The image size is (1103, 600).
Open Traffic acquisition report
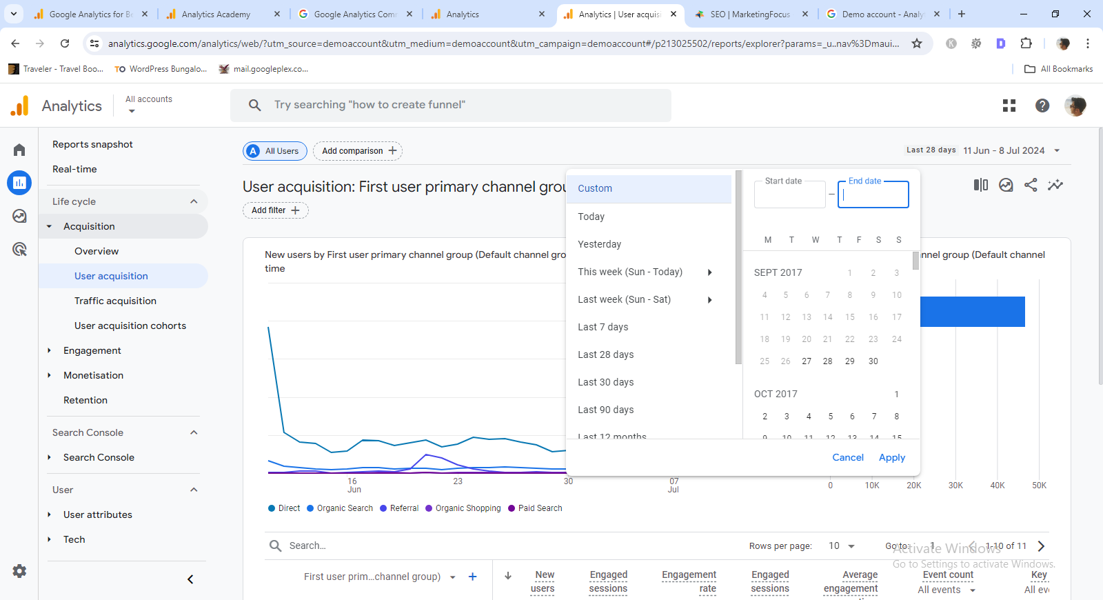click(115, 301)
